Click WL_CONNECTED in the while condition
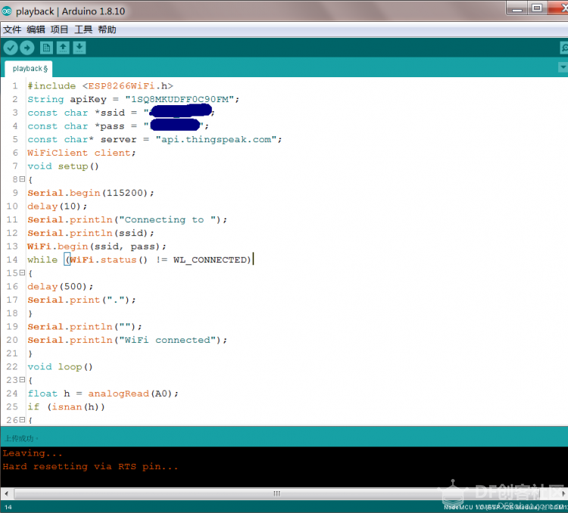The width and height of the screenshot is (568, 513). (209, 260)
